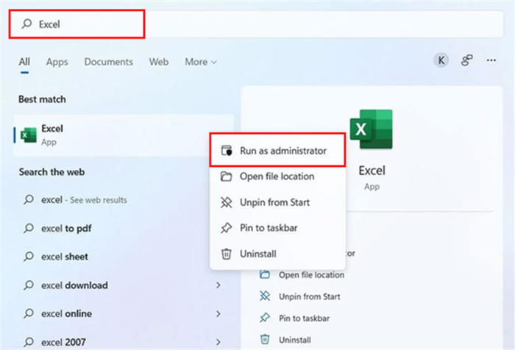Choose Open file location in context menu
Viewport: 515px width, 350px height.
tap(277, 176)
